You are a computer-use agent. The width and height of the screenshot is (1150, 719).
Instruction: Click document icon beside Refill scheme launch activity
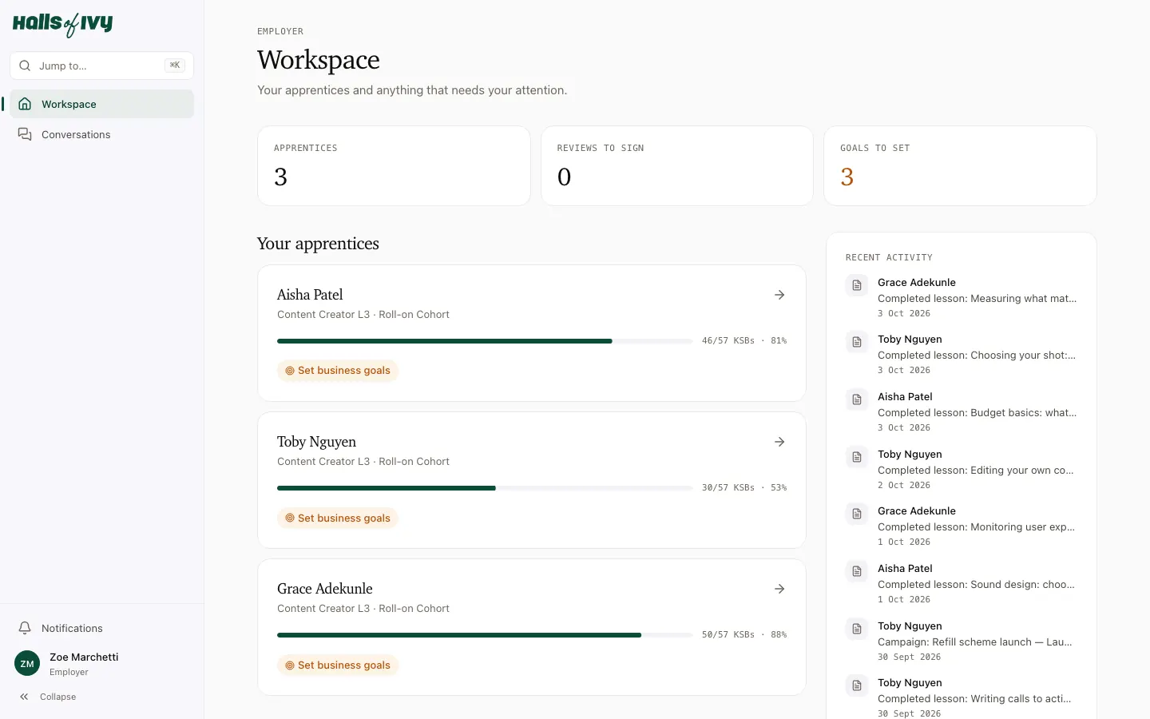pos(857,629)
